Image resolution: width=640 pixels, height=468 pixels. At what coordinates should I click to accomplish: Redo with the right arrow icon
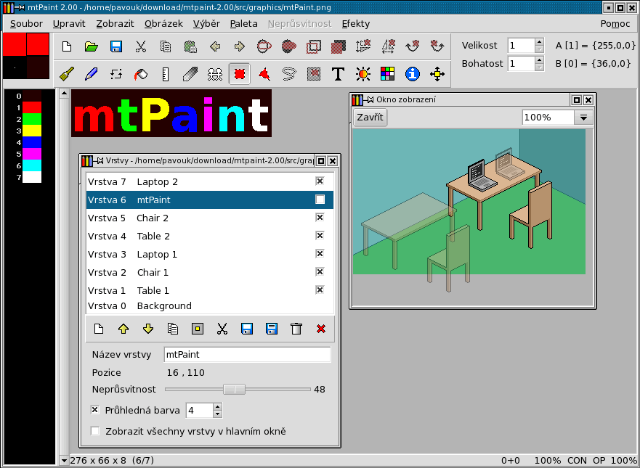point(240,46)
